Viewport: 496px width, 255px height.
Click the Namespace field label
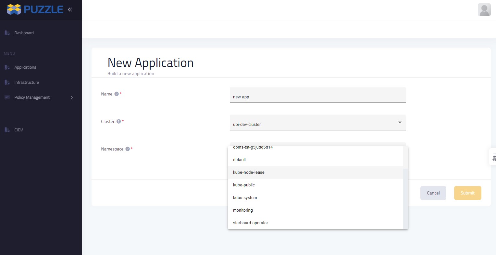coord(113,149)
